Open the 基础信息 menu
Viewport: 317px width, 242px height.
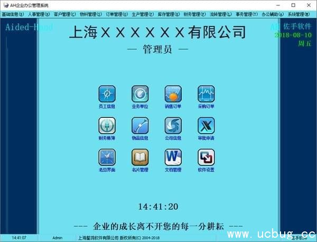click(x=13, y=14)
